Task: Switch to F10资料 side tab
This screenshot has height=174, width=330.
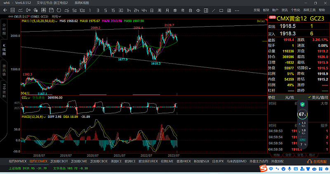Action: click(4, 90)
